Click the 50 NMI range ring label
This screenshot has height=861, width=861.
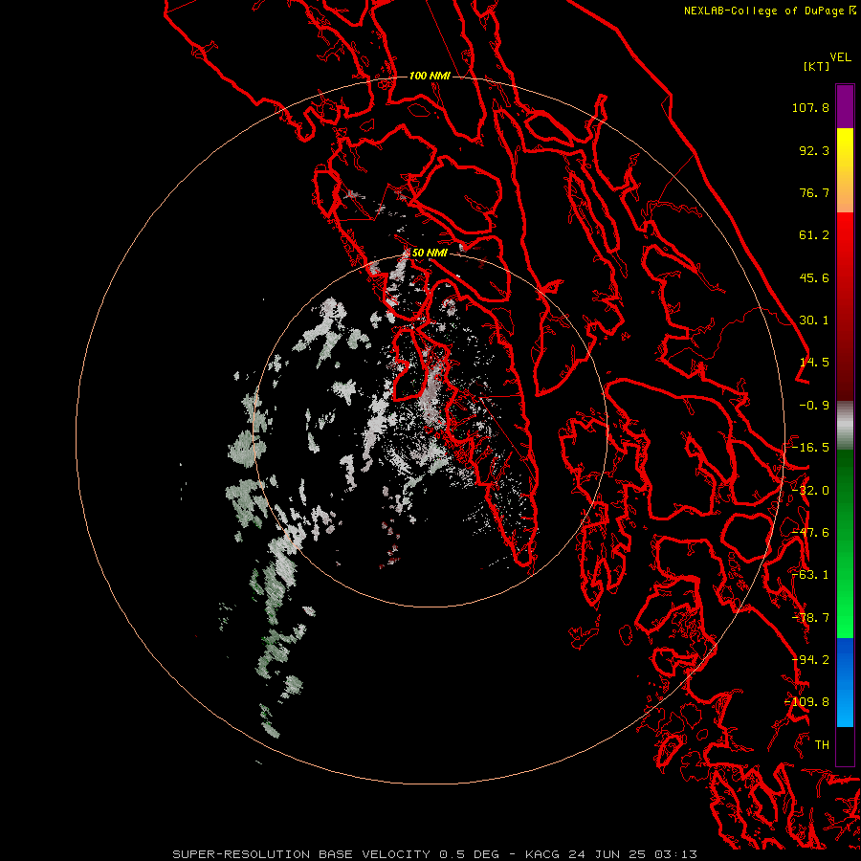coord(430,254)
